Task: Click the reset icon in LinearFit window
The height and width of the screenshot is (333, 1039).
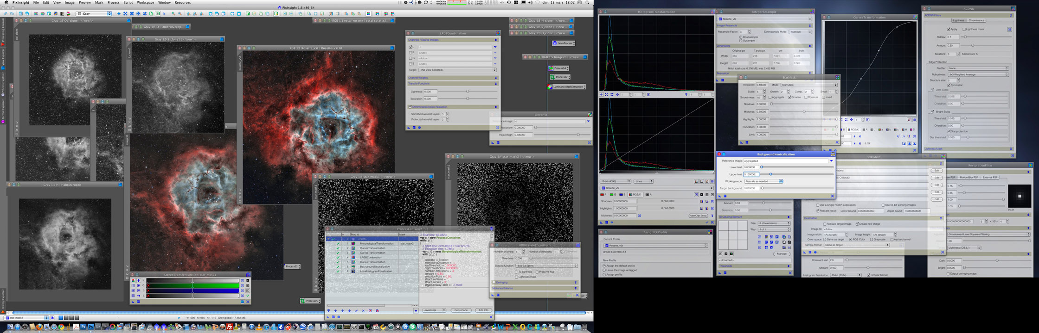Action: coord(590,142)
